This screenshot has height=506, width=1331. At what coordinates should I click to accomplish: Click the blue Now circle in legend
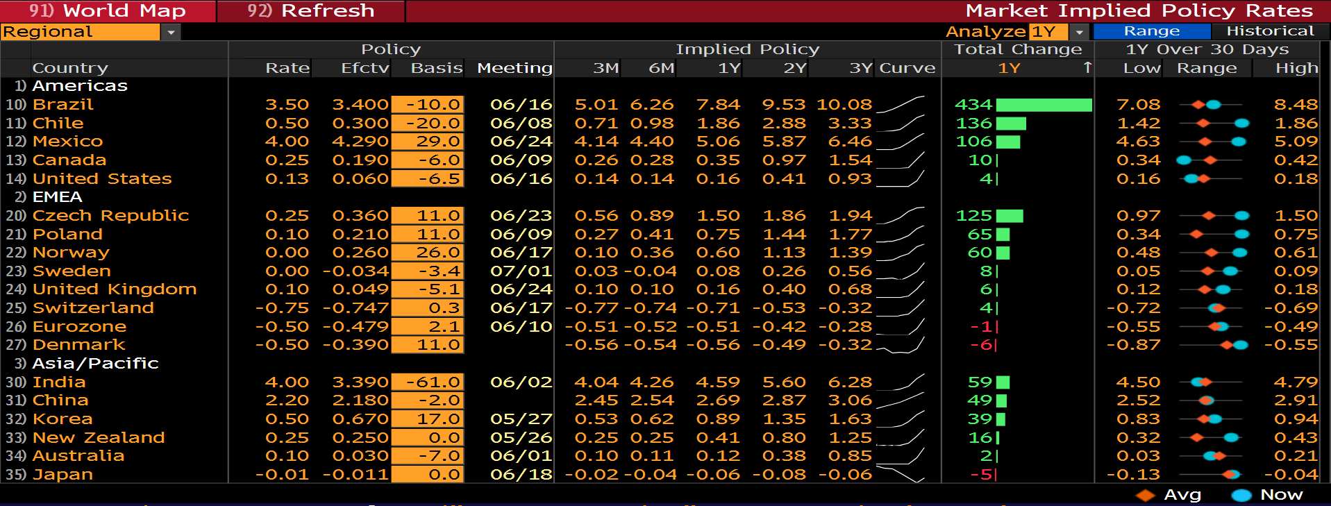[x=1241, y=495]
